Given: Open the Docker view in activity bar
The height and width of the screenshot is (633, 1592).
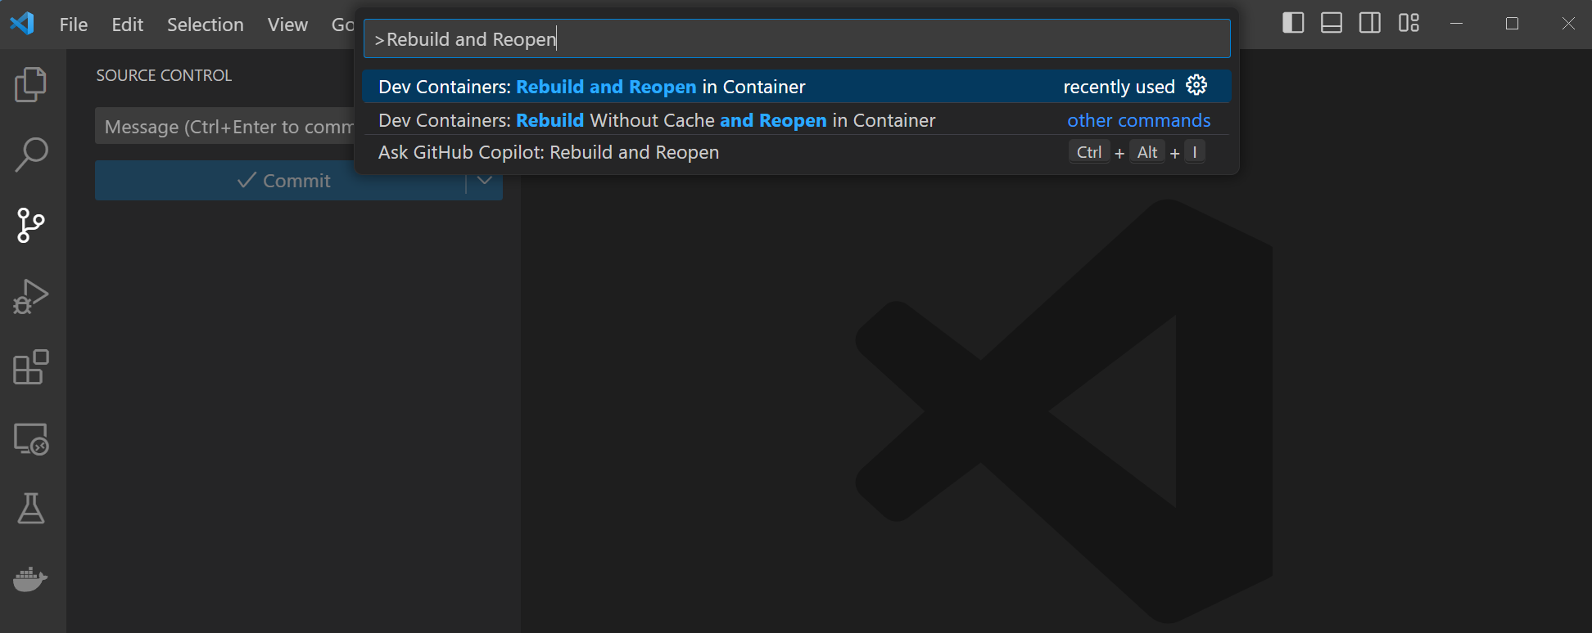Looking at the screenshot, I should [31, 579].
